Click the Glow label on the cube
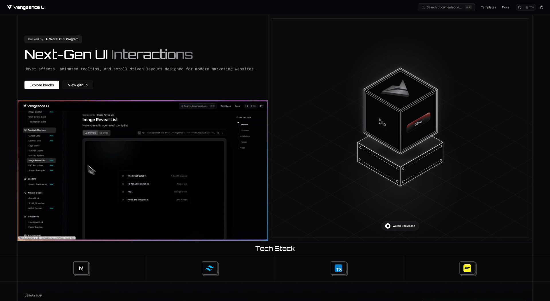The height and width of the screenshot is (301, 550). point(418,123)
